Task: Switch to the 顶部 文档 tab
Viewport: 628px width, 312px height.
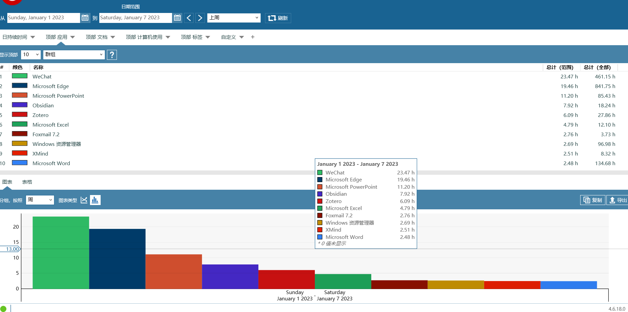Action: 97,37
